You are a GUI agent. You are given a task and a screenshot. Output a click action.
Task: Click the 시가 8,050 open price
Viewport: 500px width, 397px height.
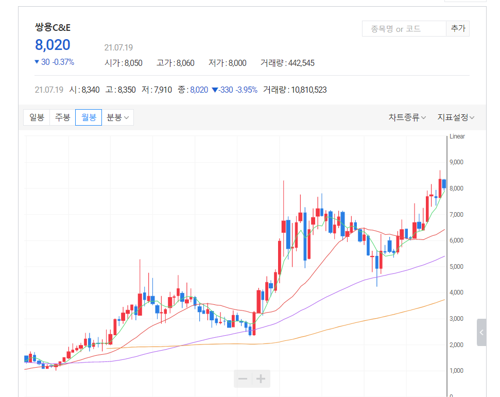(x=124, y=63)
